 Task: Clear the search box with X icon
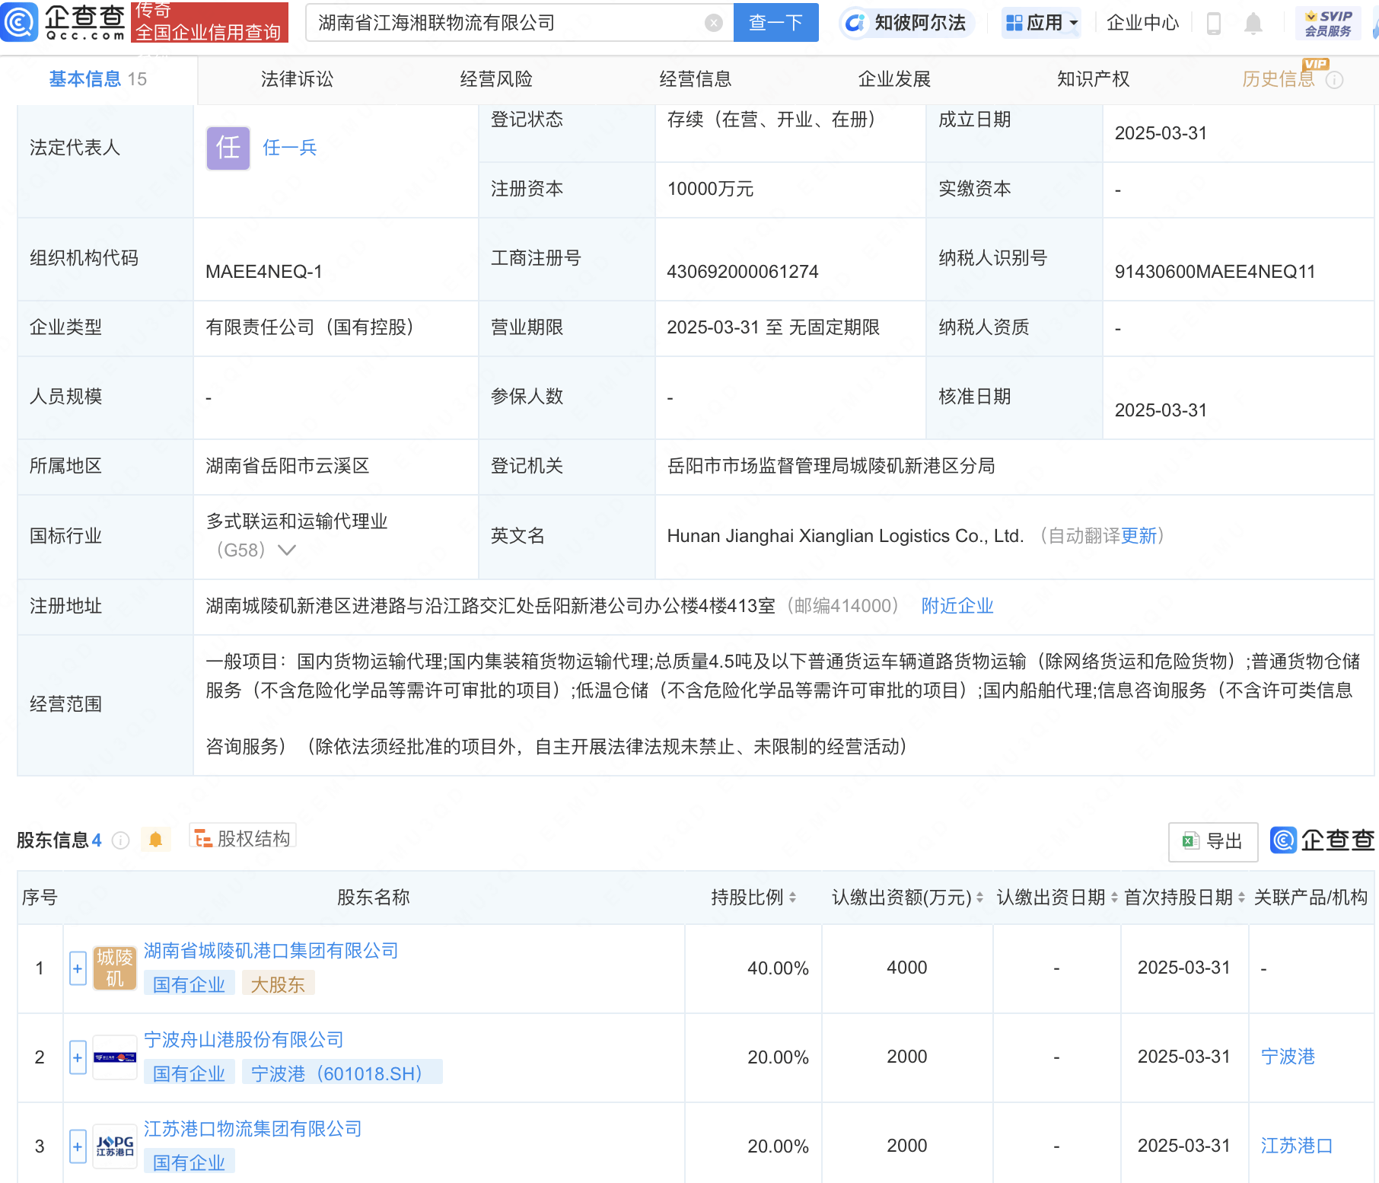pos(713,23)
